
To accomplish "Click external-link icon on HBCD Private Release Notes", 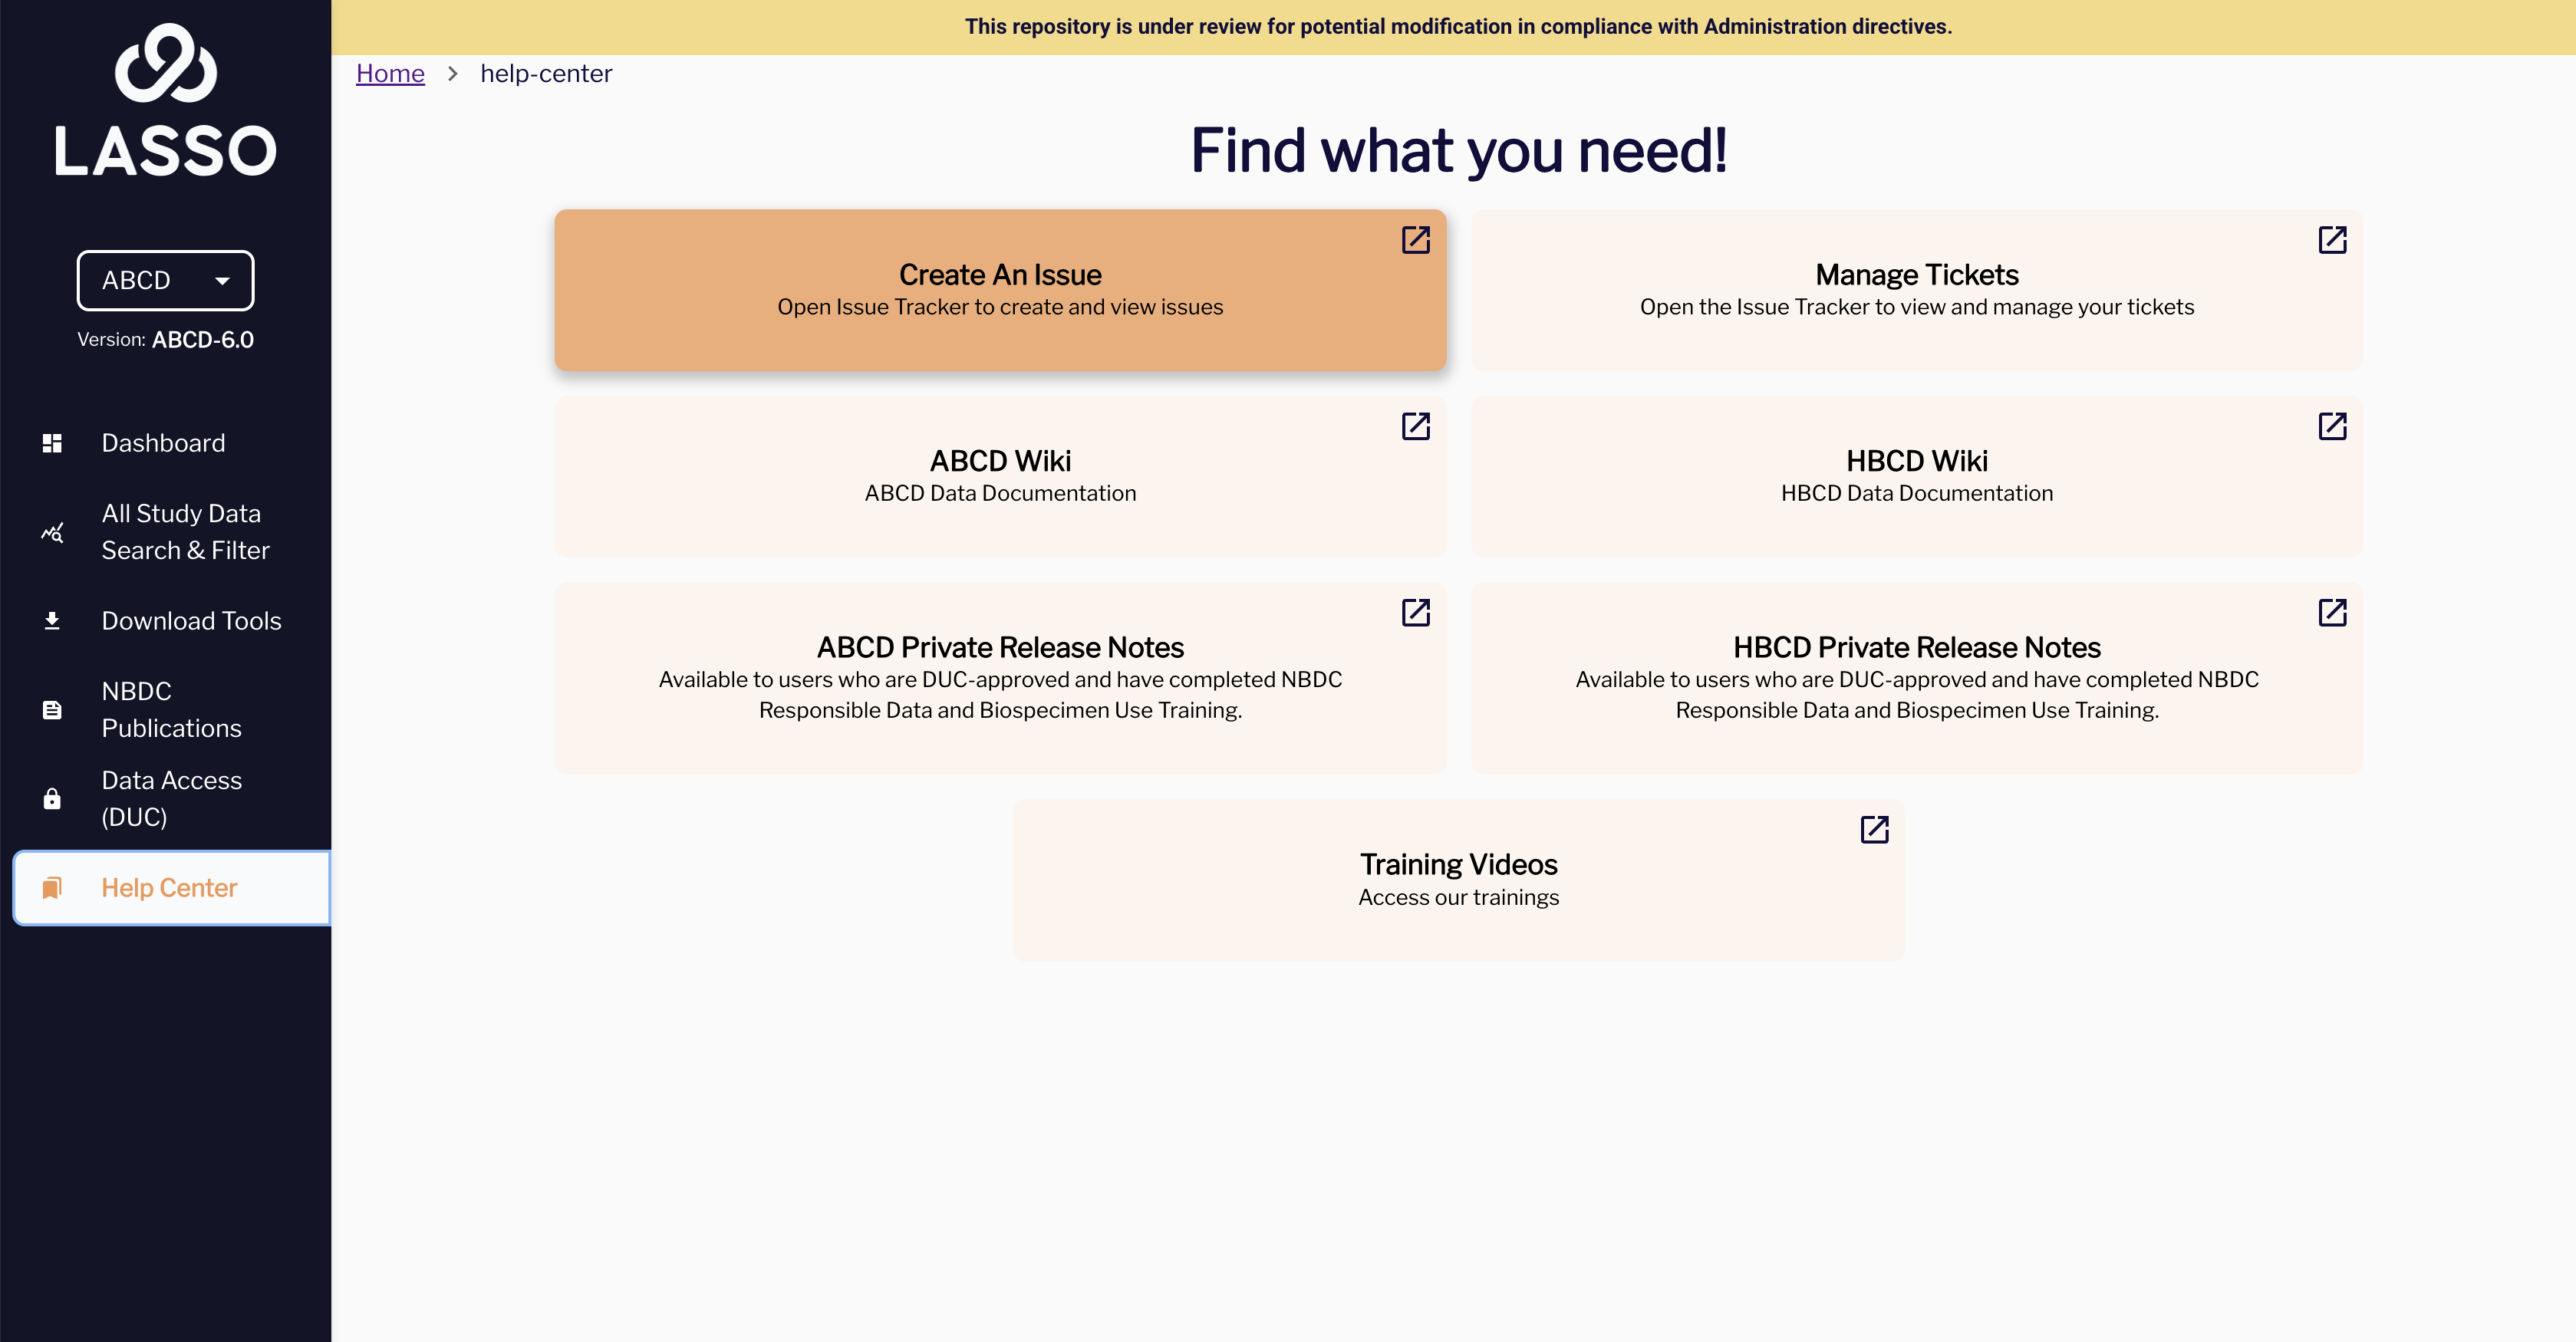I will (2332, 612).
